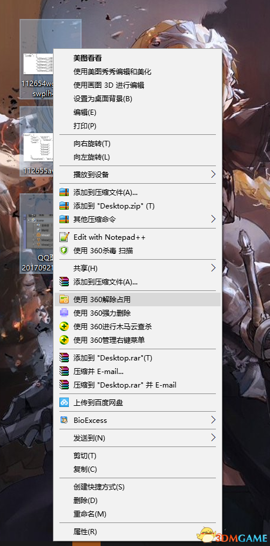Click the green plus icon for 360木马云查杀
270x546 pixels.
pyautogui.click(x=64, y=327)
